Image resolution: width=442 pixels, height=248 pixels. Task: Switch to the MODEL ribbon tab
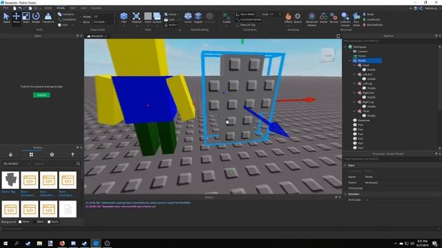pyautogui.click(x=61, y=8)
